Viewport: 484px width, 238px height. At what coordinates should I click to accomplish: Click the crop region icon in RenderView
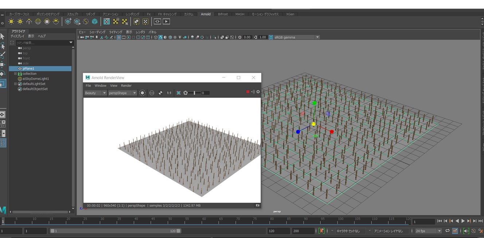tap(179, 93)
